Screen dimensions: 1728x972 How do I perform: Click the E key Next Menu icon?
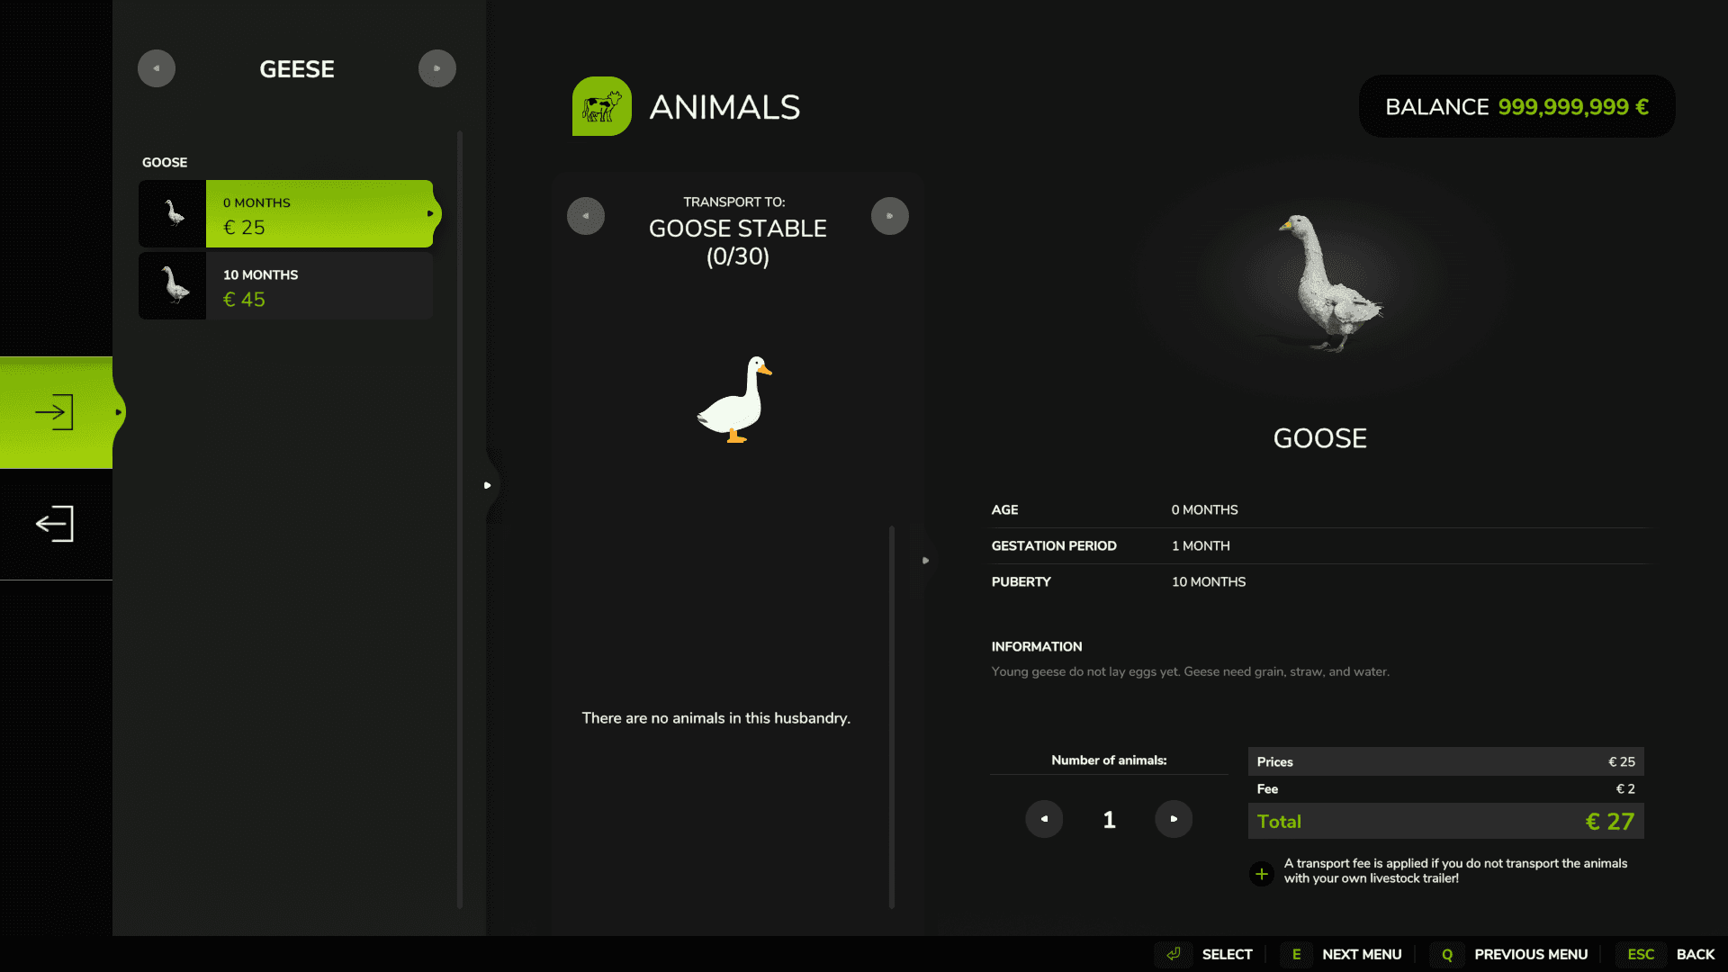click(1296, 954)
